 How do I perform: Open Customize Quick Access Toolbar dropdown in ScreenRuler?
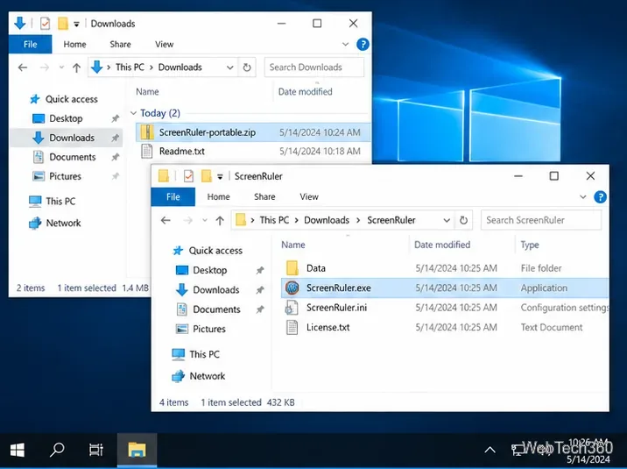click(x=220, y=176)
